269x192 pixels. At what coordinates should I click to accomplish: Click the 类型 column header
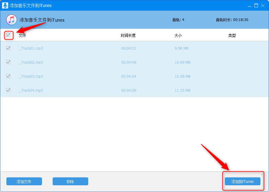(x=232, y=35)
